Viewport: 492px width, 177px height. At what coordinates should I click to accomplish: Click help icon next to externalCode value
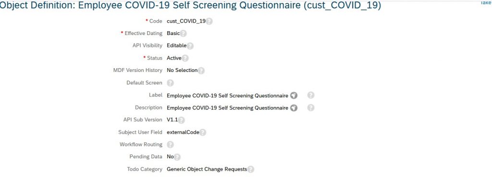[203, 132]
